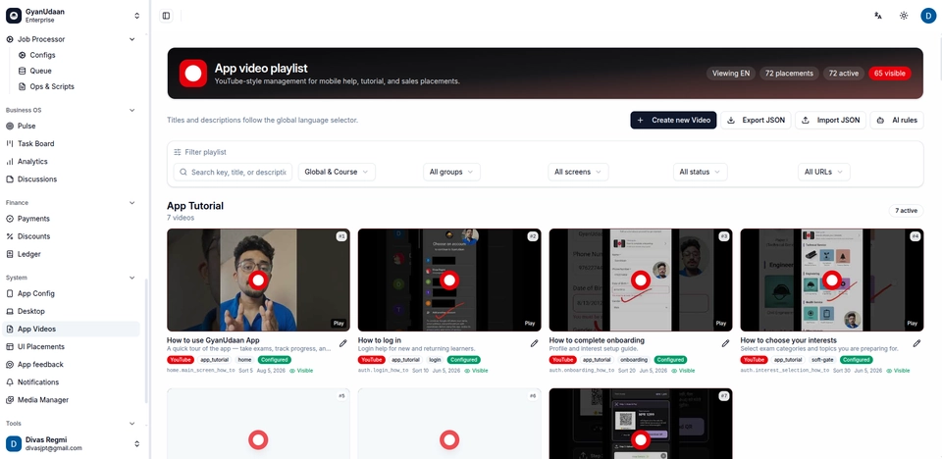
Task: Open App Config
Action: [x=35, y=293]
